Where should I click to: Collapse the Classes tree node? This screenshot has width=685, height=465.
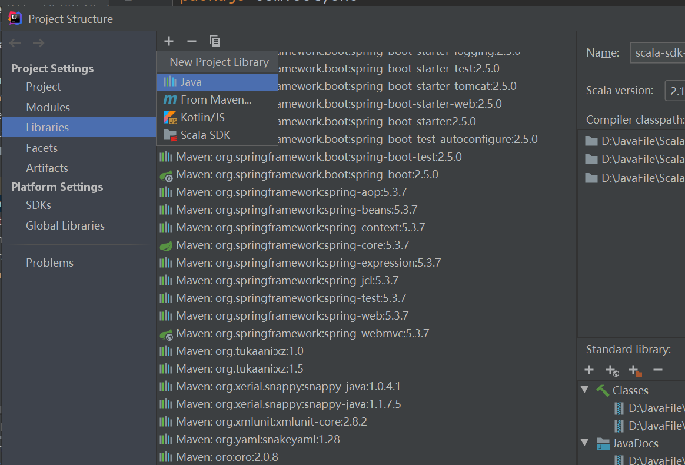pyautogui.click(x=585, y=390)
